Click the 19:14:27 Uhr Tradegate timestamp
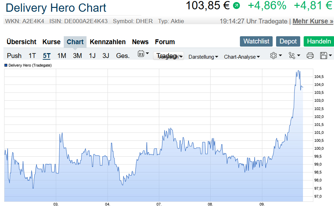Viewport: 334px width, 207px height. [253, 21]
